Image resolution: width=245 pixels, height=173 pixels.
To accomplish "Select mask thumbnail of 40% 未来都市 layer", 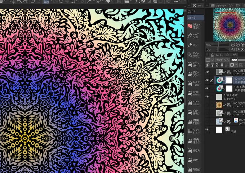I will point(229,80).
